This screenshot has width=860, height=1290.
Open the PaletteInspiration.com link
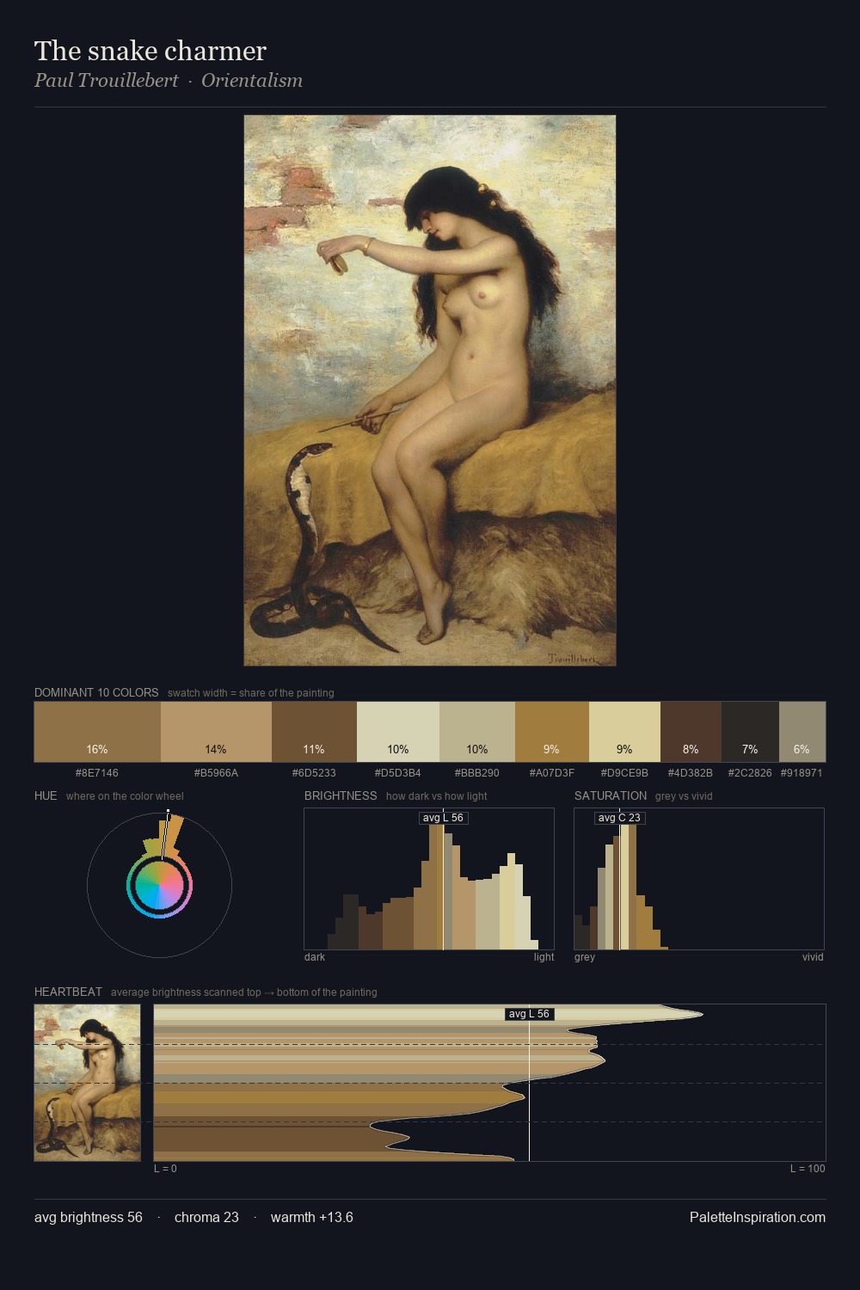tap(758, 1217)
